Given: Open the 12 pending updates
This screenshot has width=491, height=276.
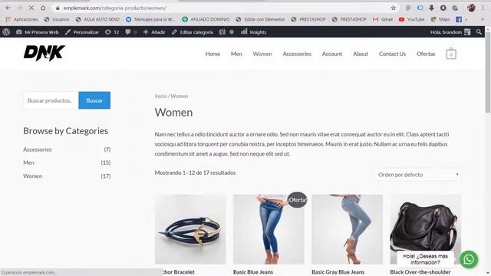Looking at the screenshot, I should 112,32.
